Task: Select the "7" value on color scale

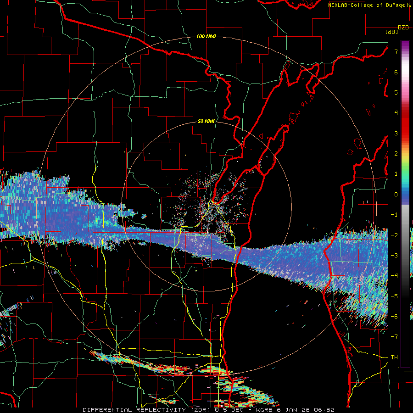Action: 396,51
